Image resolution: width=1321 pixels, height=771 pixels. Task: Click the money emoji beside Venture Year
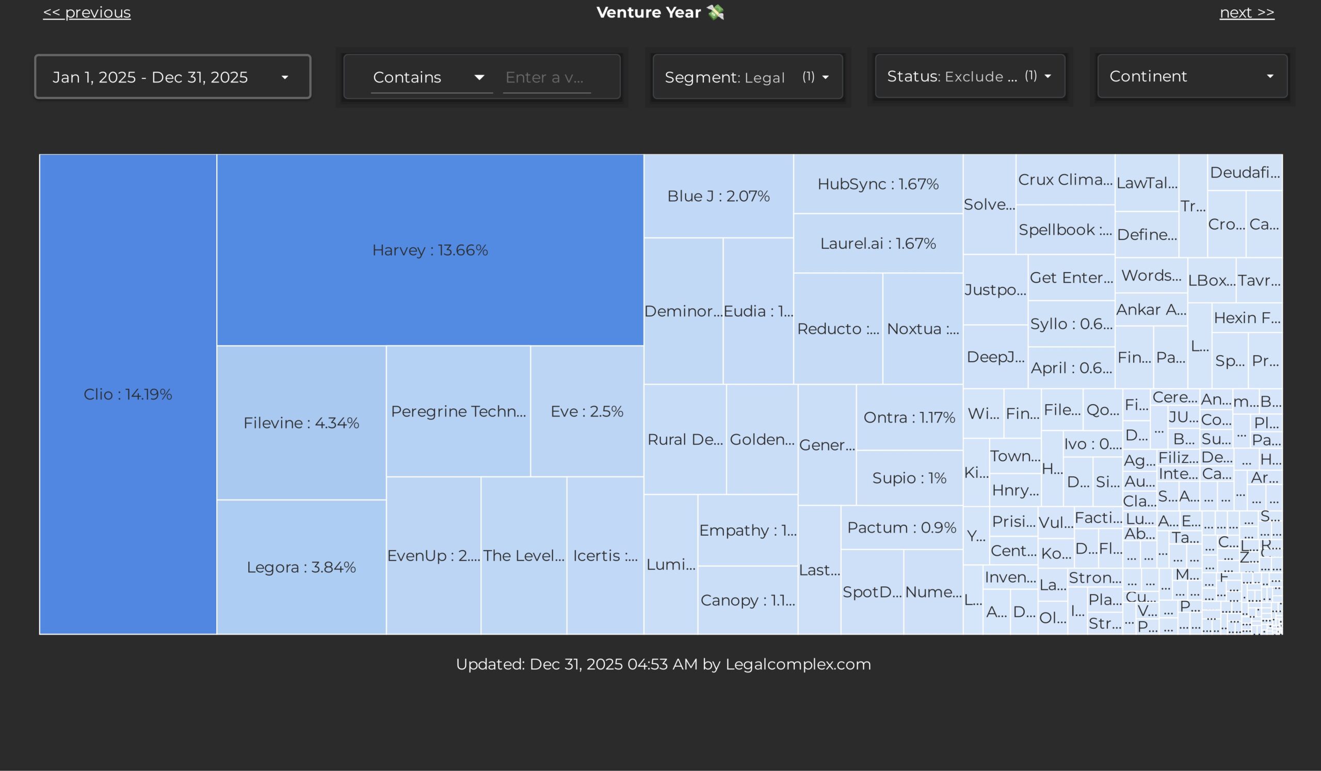(716, 12)
